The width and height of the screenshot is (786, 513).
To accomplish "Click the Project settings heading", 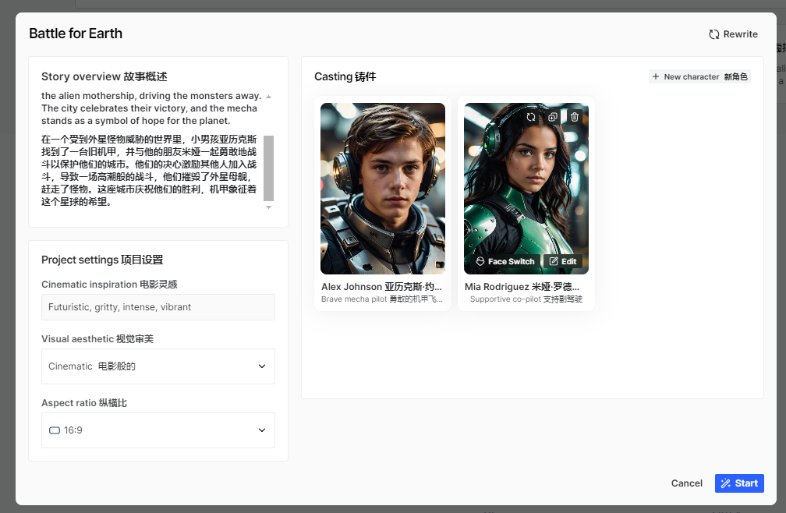I will coord(102,260).
